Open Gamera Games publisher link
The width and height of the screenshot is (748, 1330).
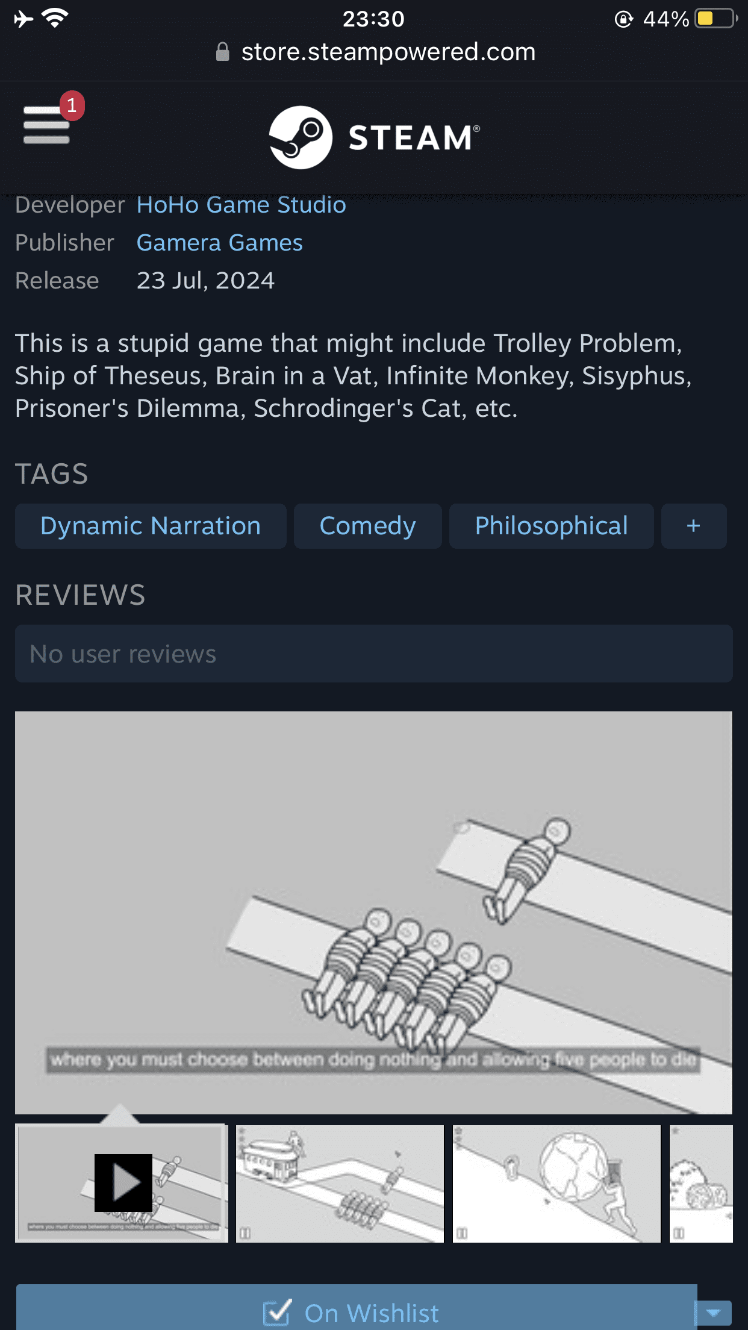tap(219, 243)
